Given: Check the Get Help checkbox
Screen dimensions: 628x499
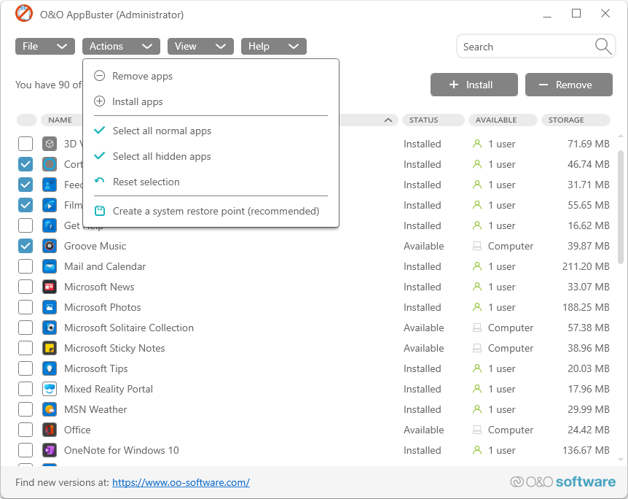Looking at the screenshot, I should pos(25,225).
